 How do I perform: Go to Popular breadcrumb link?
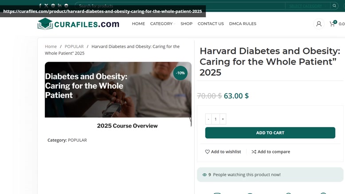[74, 47]
